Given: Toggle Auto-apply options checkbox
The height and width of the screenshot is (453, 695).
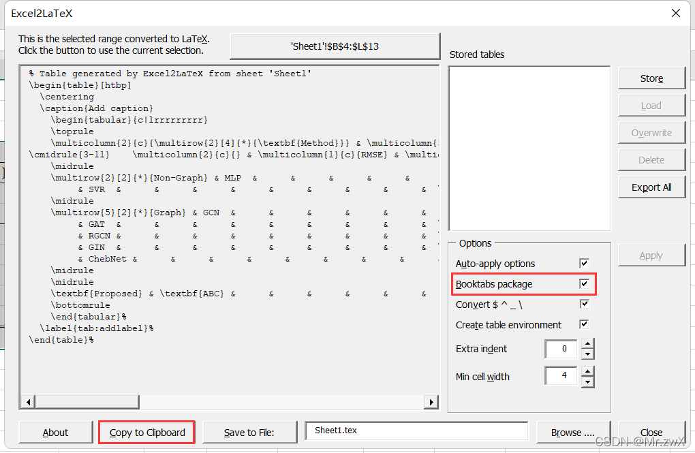Looking at the screenshot, I should [x=584, y=264].
